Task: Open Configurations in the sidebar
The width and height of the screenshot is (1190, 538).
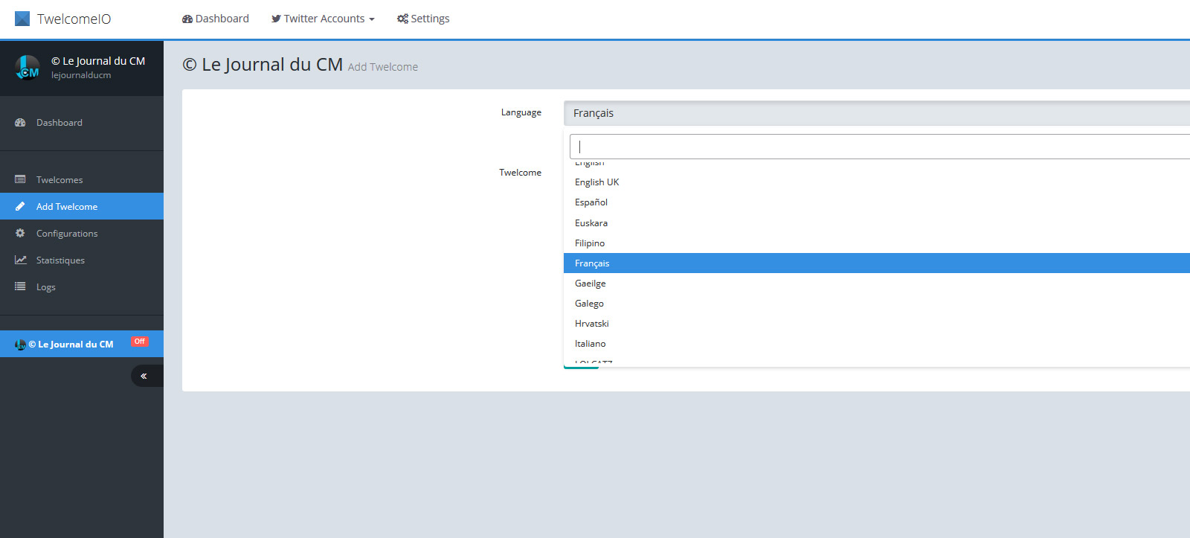Action: [x=82, y=233]
